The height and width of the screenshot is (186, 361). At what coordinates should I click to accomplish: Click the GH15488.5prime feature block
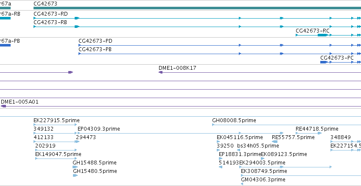tap(75, 167)
